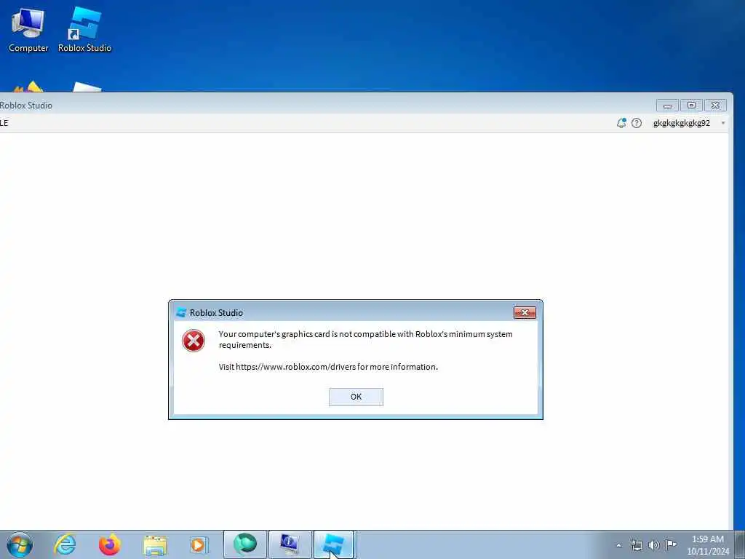Click the Roblox Studio logo in dialog title
745x559 pixels.
point(181,312)
